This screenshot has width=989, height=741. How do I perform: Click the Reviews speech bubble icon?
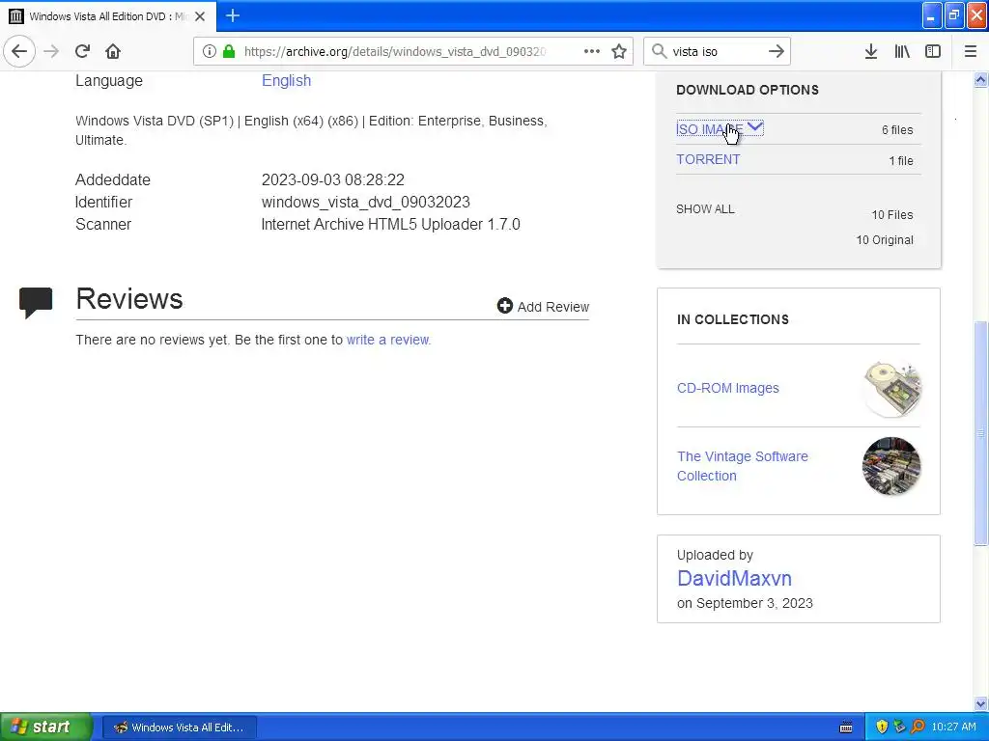[36, 302]
